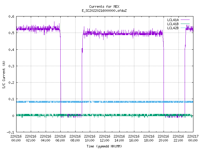
Task: Click the y-axis label 'S/C Current (A)'
Action: tap(4, 74)
